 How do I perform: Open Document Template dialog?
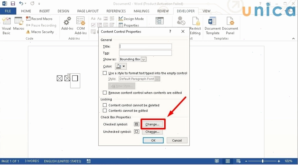(213, 26)
